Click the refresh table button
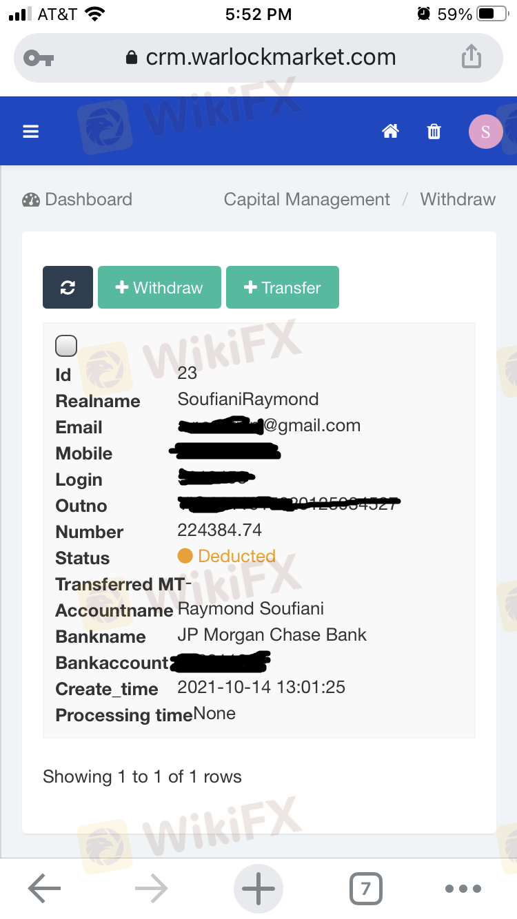Viewport: 517px width, 919px height. [68, 287]
